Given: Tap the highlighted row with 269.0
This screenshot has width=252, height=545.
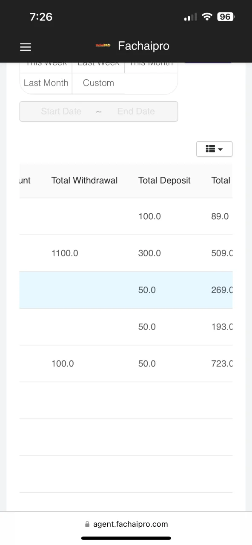Looking at the screenshot, I should (126, 290).
